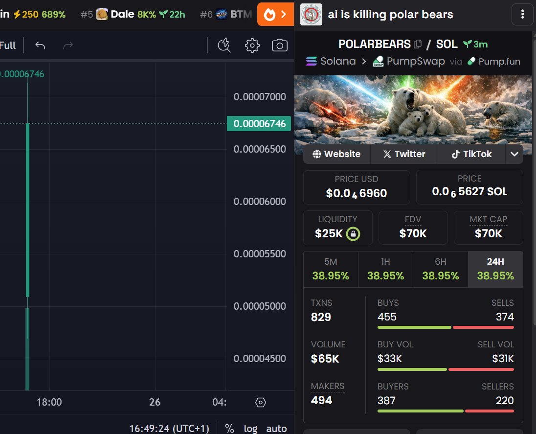Click the token avatar thumbnail
536x434 pixels.
coord(311,14)
